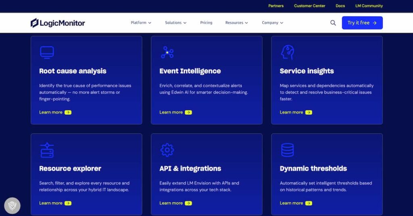Viewport: 413px width, 216px height.
Task: Learn more about Event Intelligence
Action: pyautogui.click(x=176, y=112)
